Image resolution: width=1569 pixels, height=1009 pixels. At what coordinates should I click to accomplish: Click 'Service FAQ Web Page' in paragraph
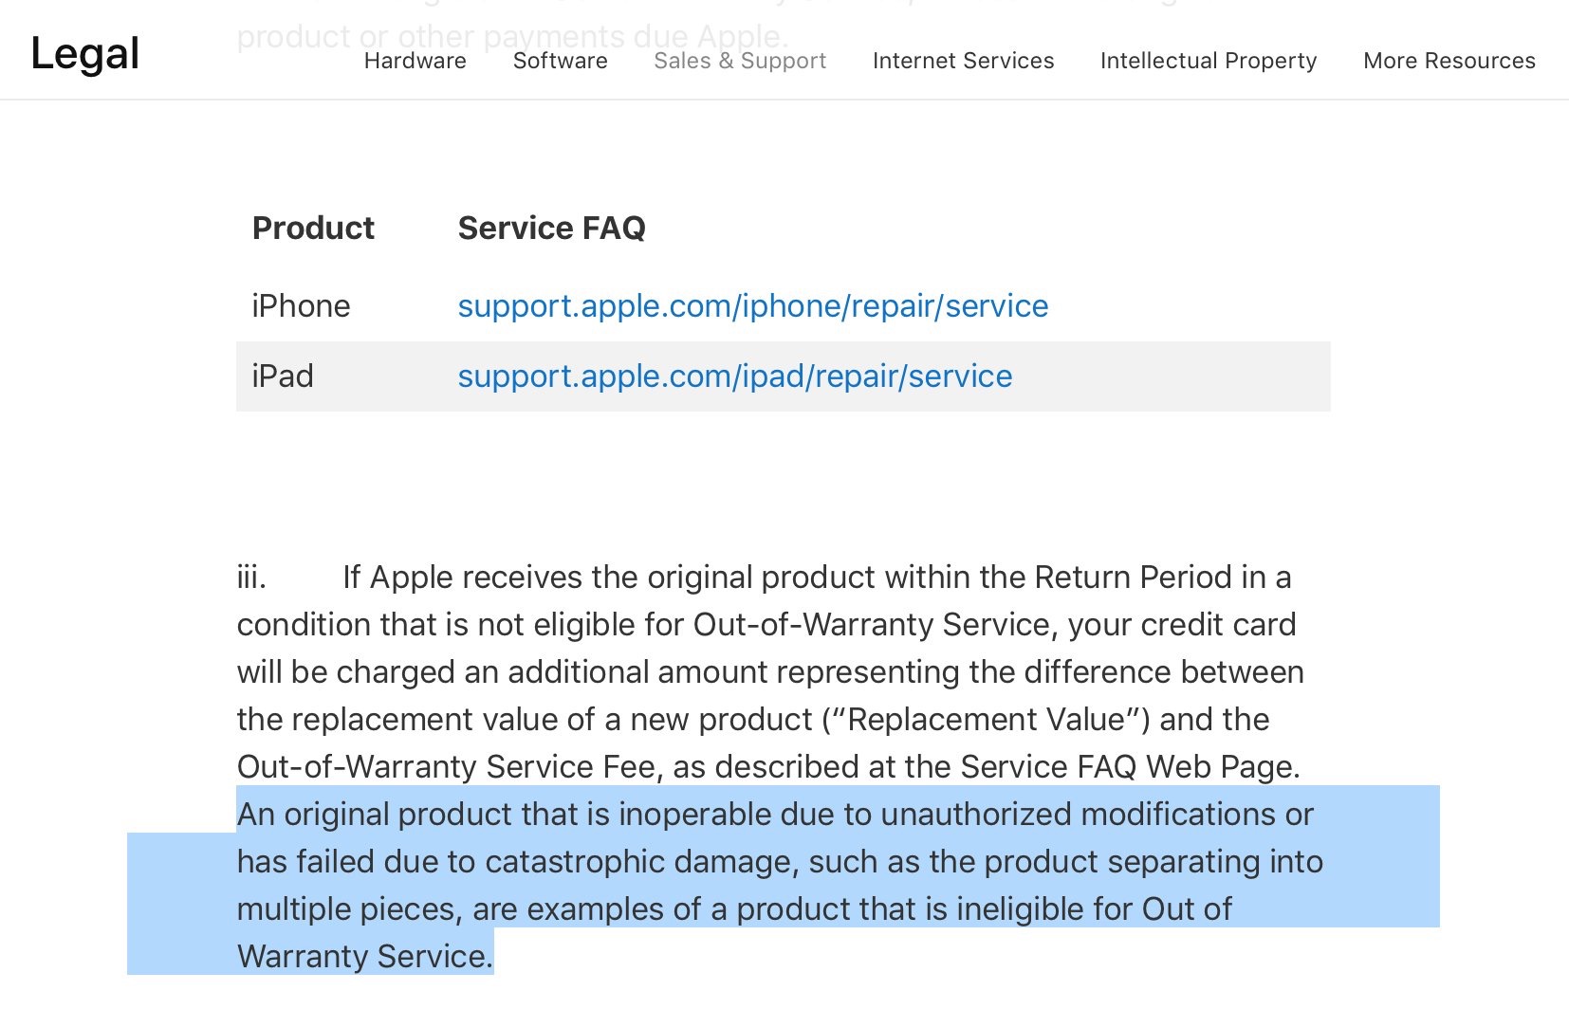pos(1128,767)
